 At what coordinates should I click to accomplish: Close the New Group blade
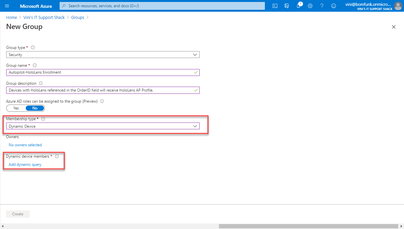(x=394, y=27)
